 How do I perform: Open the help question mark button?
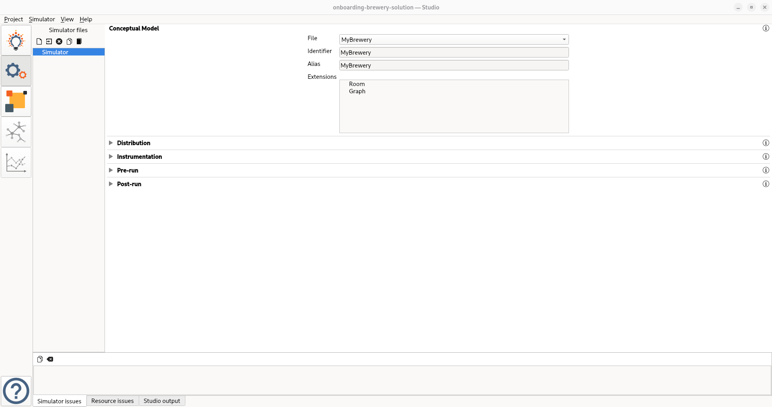pyautogui.click(x=16, y=391)
